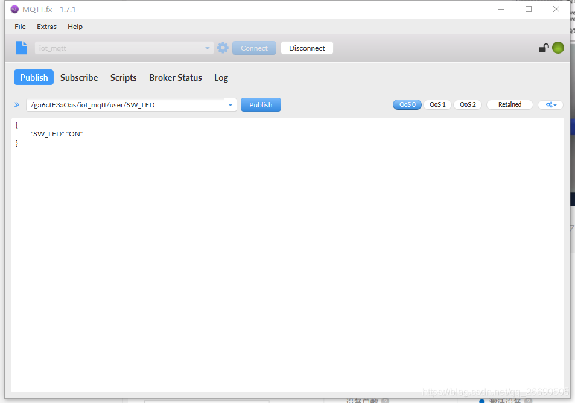
Task: Open the publish options gears dropdown
Action: click(551, 105)
